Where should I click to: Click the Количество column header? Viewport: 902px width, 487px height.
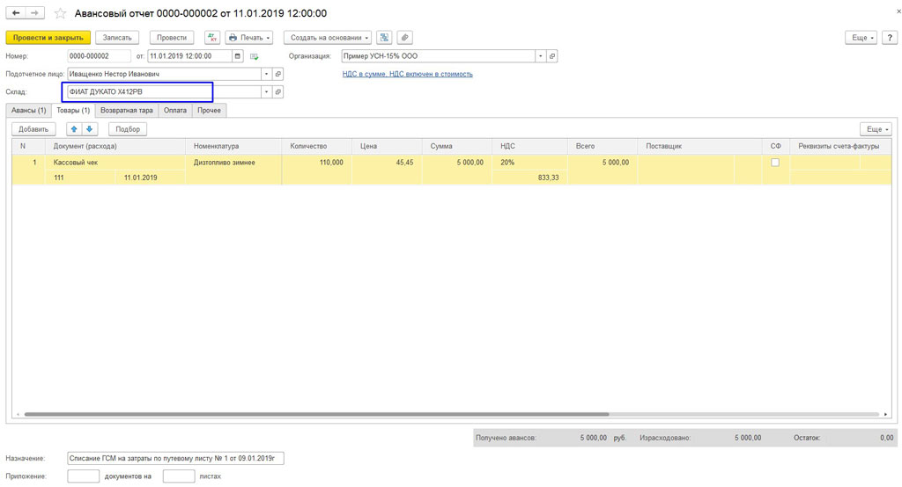(316, 146)
